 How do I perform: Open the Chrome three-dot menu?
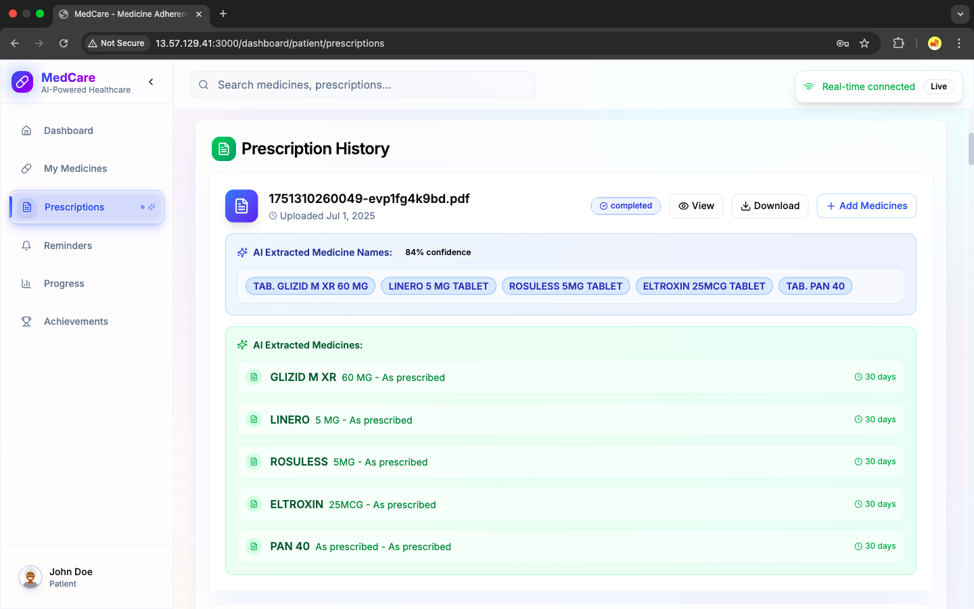click(x=959, y=43)
